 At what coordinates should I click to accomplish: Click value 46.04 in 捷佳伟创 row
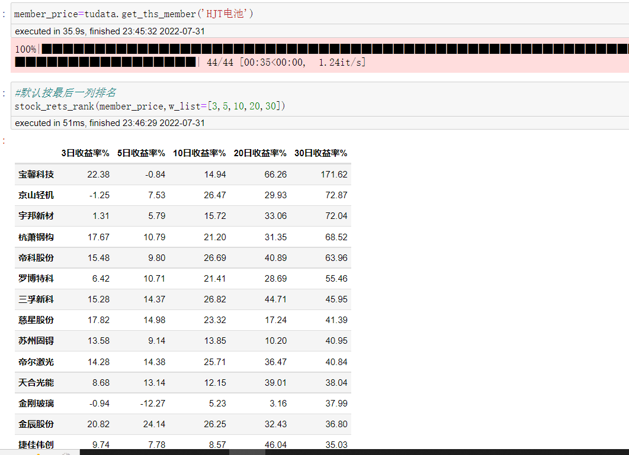(275, 444)
